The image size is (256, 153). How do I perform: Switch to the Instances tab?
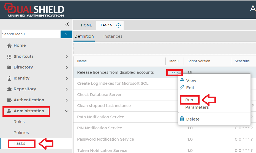113,36
